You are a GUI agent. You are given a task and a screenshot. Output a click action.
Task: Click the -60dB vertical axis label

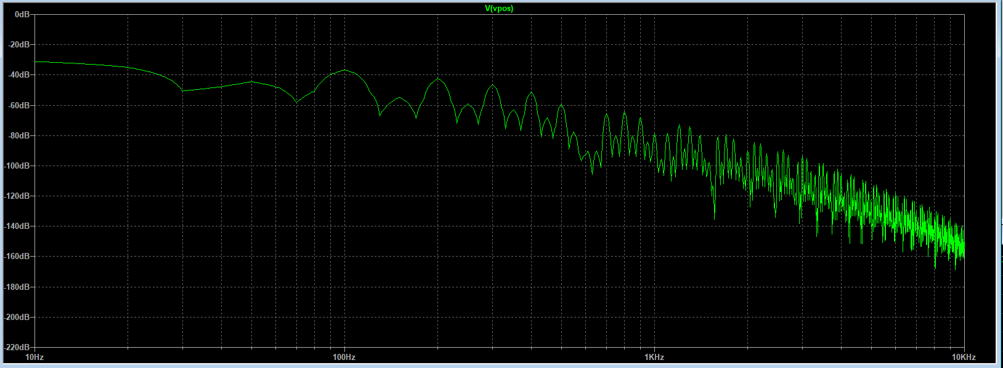point(19,105)
